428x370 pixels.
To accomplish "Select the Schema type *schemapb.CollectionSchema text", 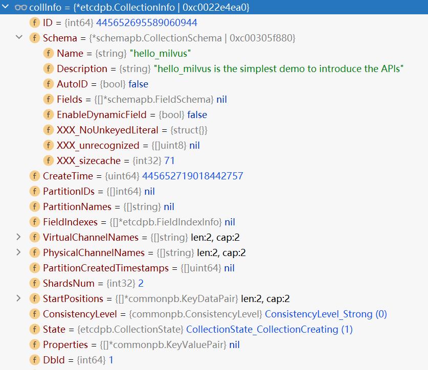I will coord(157,38).
